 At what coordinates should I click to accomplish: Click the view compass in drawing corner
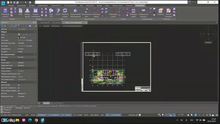click(x=208, y=34)
